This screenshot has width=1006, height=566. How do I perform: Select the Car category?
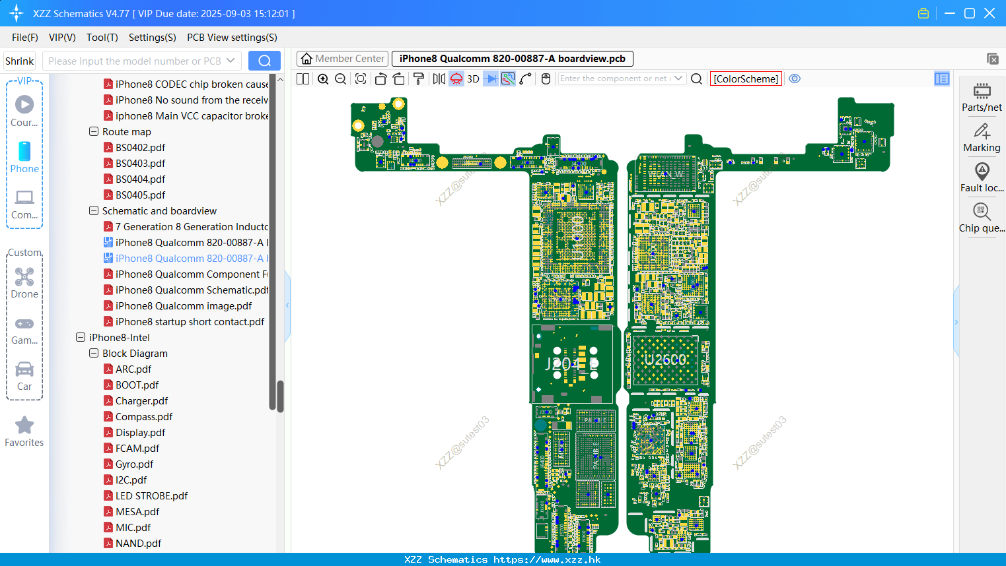point(24,376)
